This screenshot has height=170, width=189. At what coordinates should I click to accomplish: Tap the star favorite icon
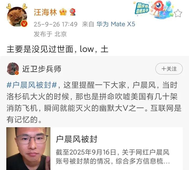point(178,13)
